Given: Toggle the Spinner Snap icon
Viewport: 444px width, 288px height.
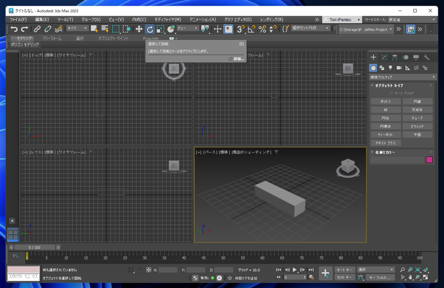Looking at the screenshot, I should point(273,29).
